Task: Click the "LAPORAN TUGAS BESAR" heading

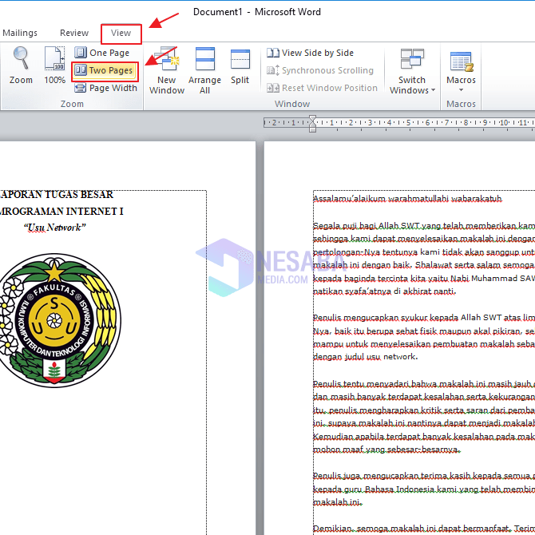Action: point(57,195)
